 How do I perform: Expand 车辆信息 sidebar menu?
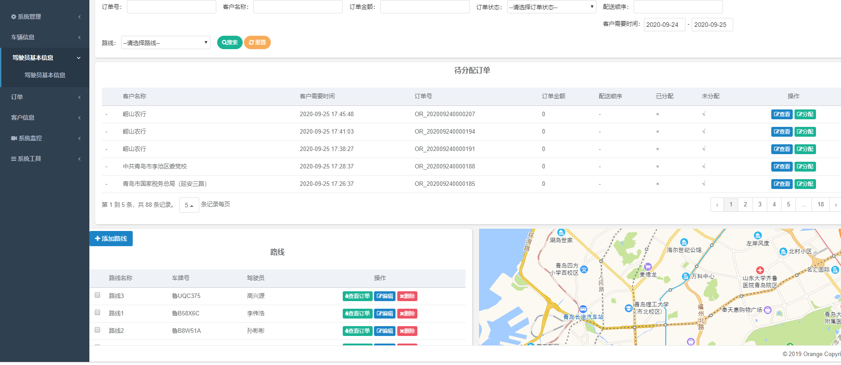[x=45, y=37]
